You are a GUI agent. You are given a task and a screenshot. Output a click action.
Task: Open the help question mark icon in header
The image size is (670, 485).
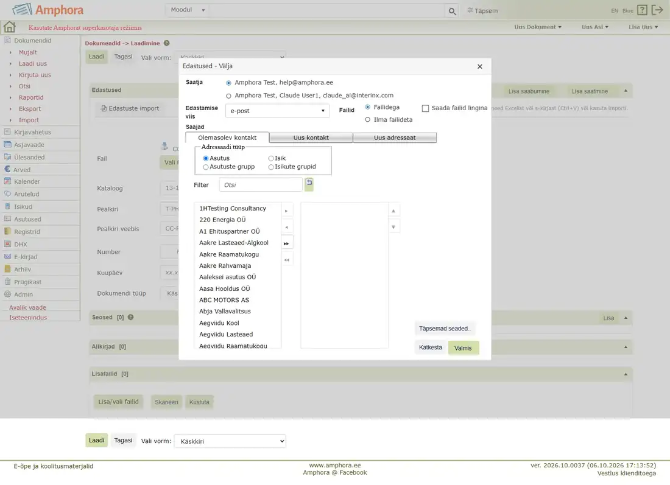642,10
